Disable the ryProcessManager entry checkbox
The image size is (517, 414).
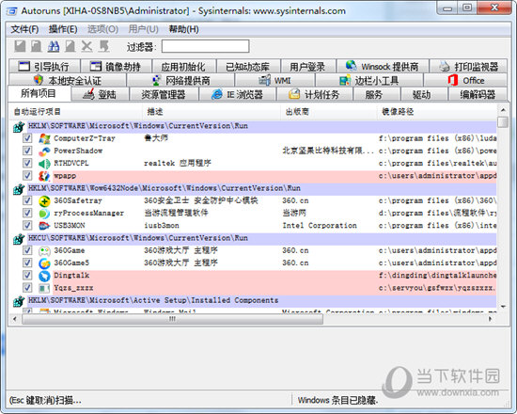point(27,213)
